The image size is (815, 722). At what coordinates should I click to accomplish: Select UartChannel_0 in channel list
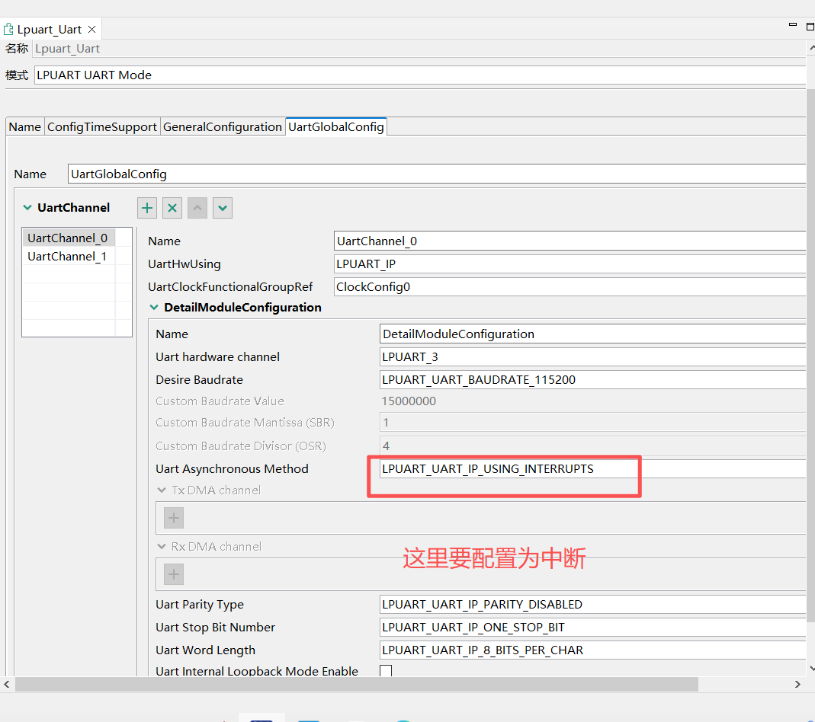coord(68,238)
